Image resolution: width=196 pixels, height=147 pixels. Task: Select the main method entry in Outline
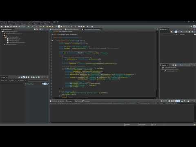[x=172, y=71]
